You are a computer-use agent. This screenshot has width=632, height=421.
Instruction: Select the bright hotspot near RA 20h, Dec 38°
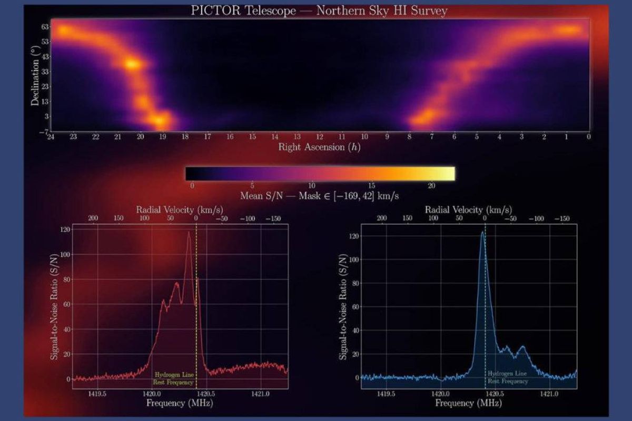132,64
